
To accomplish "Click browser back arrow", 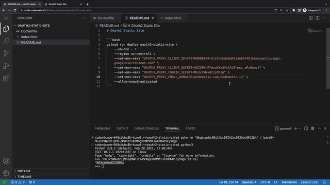I will [x=4, y=10].
